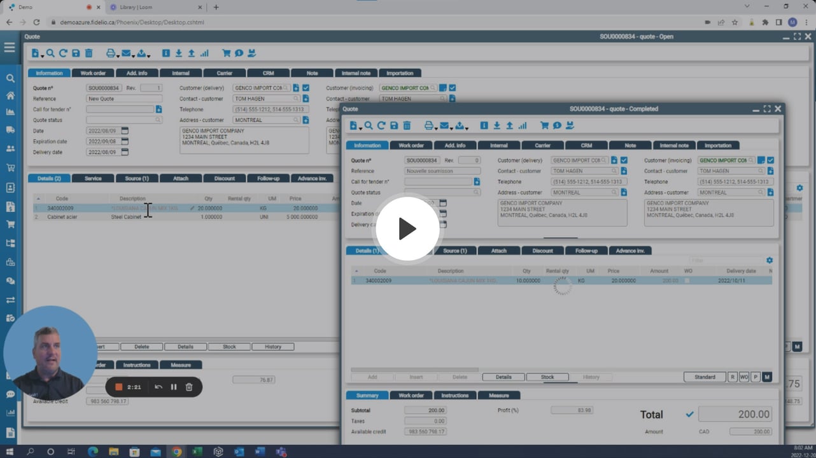The height and width of the screenshot is (458, 816).
Task: Click the History button in the back window
Action: pos(273,347)
